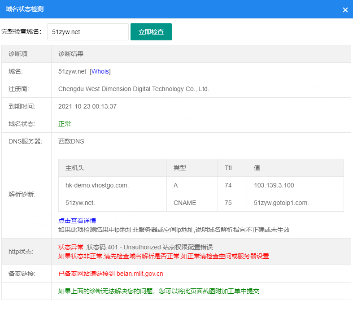The image size is (353, 322).
Task: Select the 51zyw.gotoip1.com. CNAME value
Action: point(281,203)
